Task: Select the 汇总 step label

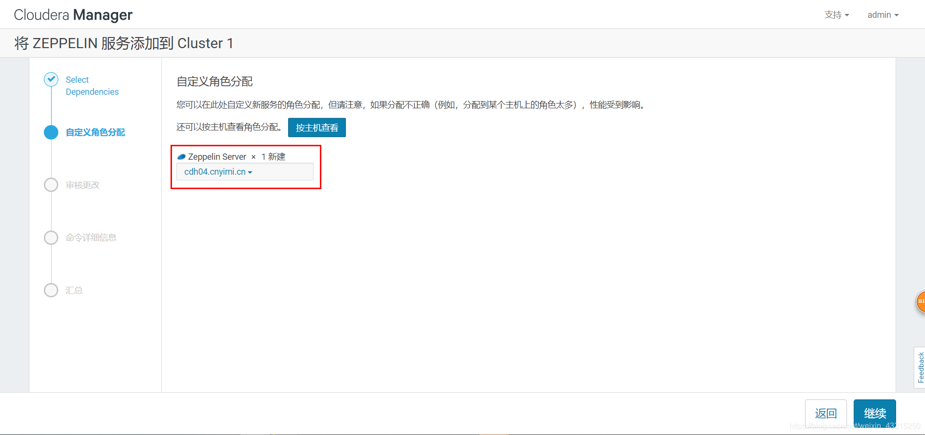Action: (74, 291)
